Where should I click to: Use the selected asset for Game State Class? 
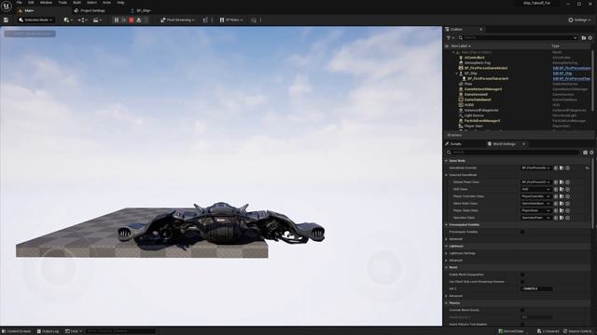pos(556,204)
